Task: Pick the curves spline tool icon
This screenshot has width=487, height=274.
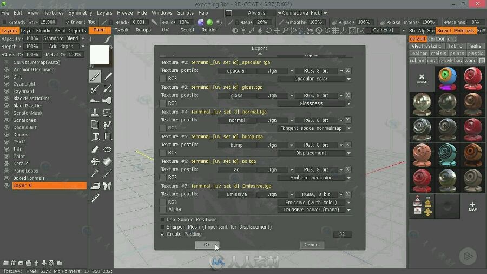Action: (x=107, y=125)
